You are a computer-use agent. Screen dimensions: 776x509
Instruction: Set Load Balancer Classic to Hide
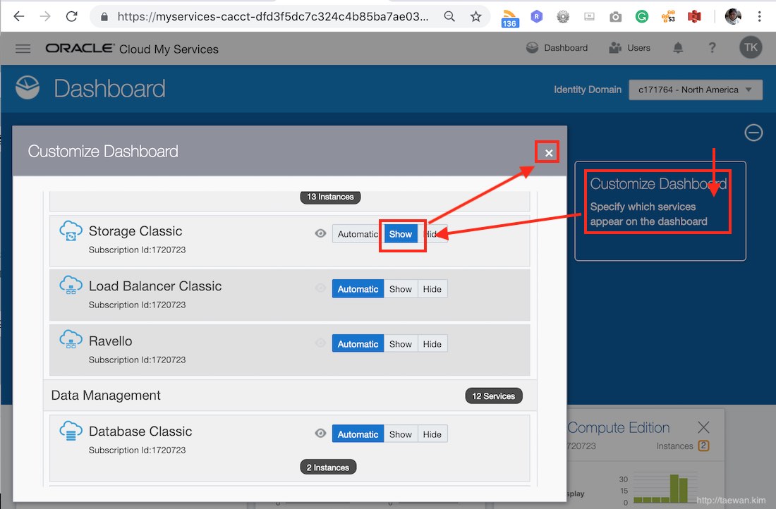[432, 289]
